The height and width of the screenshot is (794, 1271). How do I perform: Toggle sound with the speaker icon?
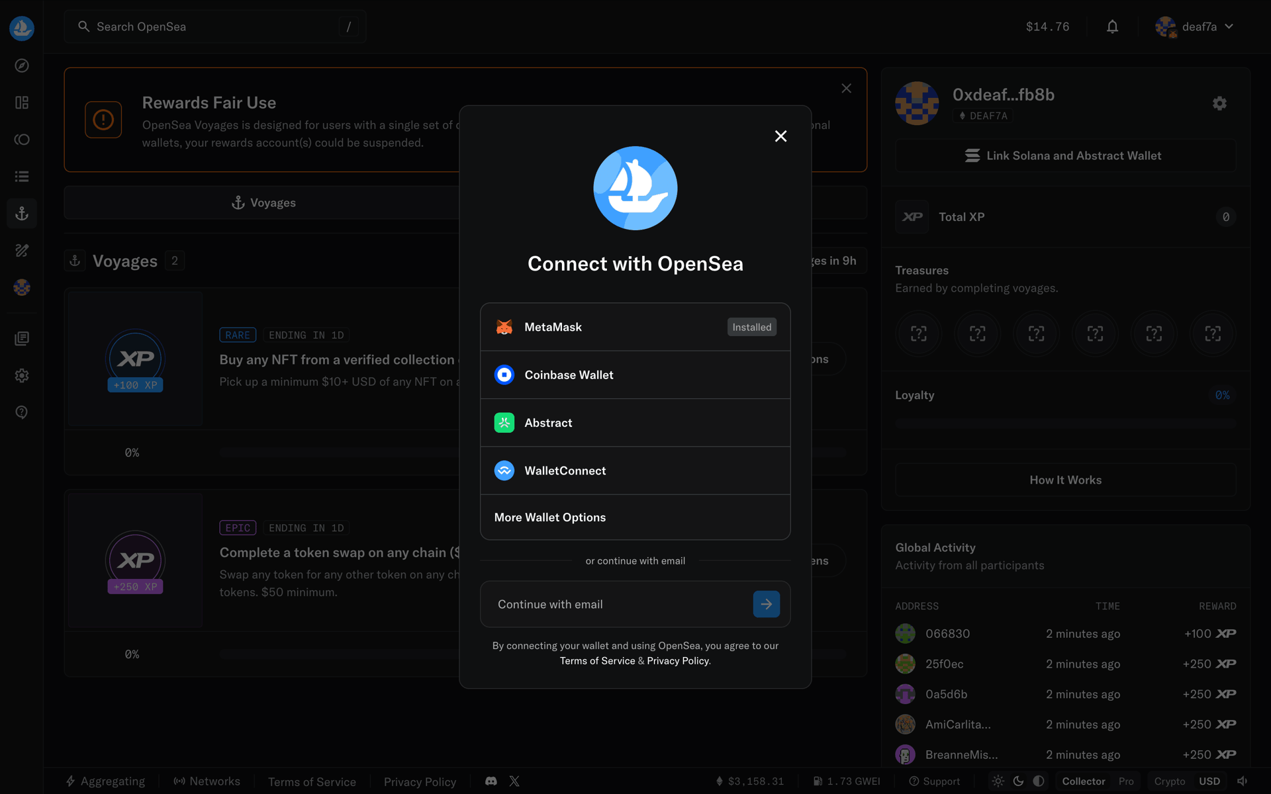click(x=1243, y=781)
